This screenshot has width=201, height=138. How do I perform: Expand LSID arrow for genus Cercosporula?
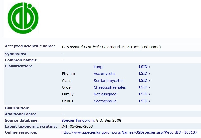(149, 101)
